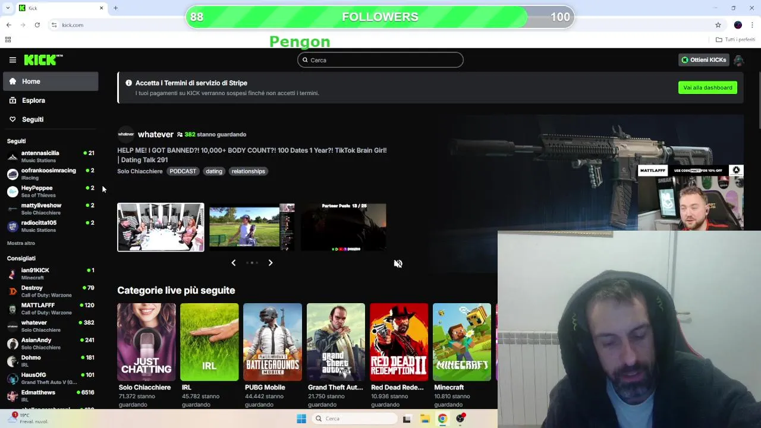The image size is (761, 428).
Task: Open the IRL category card
Action: [x=209, y=342]
